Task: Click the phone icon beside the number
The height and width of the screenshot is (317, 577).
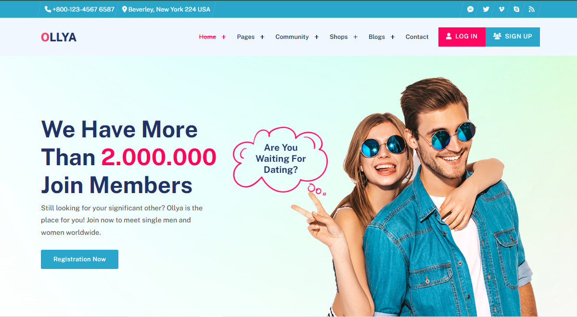Action: point(48,9)
